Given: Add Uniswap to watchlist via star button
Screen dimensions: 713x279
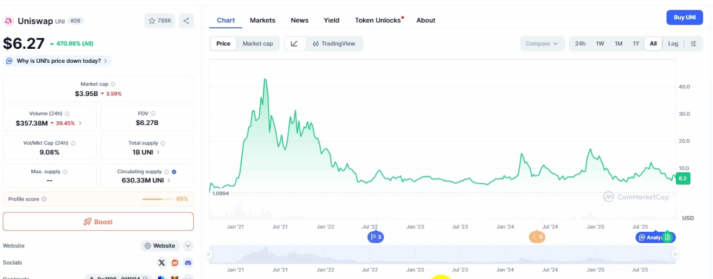Looking at the screenshot, I should 159,21.
